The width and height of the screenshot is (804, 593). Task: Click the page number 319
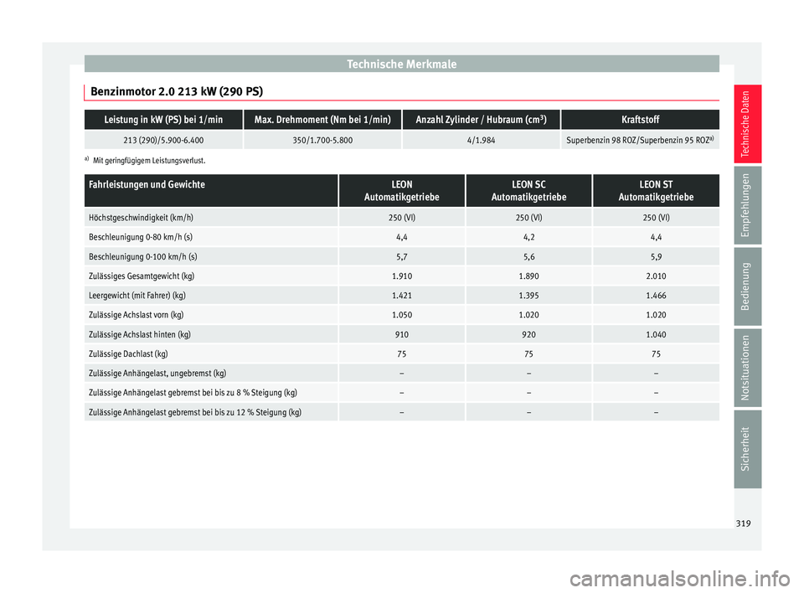point(743,523)
